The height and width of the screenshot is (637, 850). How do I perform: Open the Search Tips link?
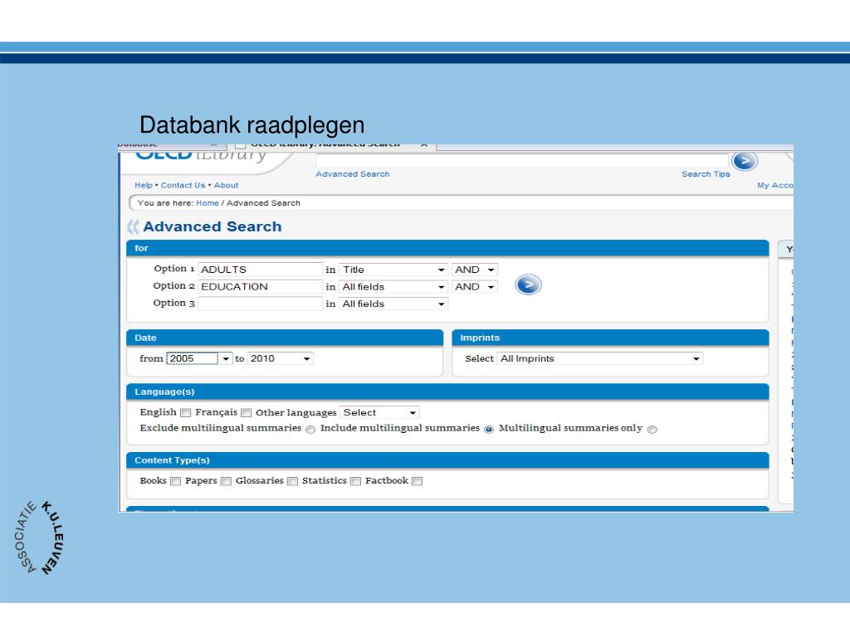click(706, 174)
